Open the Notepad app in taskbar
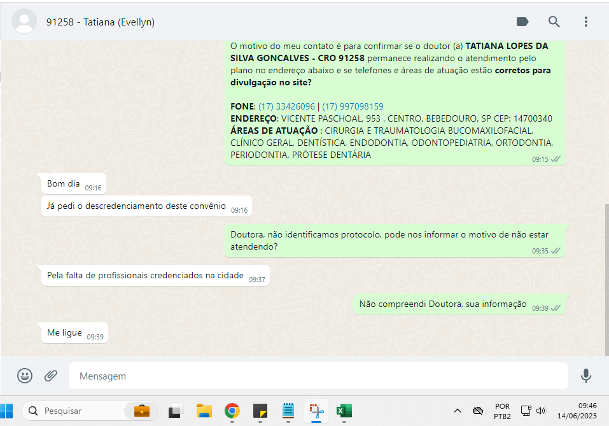 click(288, 411)
